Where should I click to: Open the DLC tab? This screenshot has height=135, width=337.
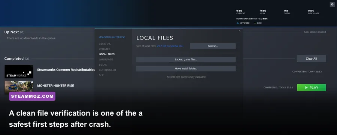(x=101, y=75)
